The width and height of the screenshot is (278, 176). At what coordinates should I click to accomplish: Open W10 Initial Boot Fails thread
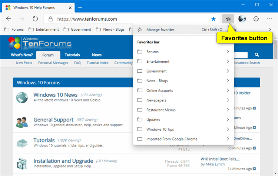(220, 159)
